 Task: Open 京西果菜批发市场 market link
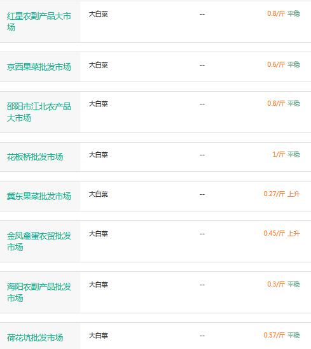39,67
